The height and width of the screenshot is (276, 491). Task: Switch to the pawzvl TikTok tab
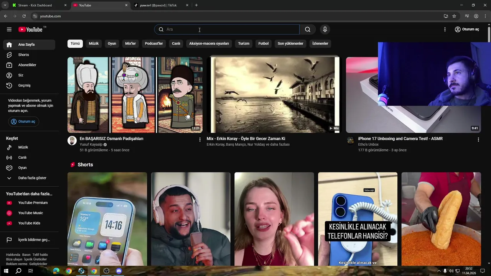click(x=160, y=5)
